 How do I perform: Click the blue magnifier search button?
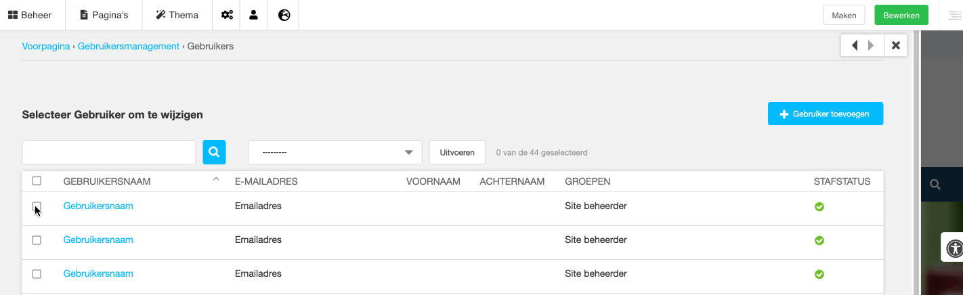pos(214,152)
